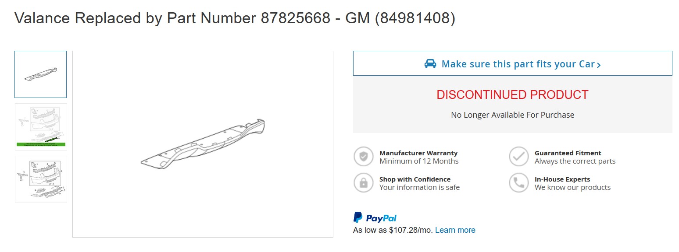The height and width of the screenshot is (252, 679).
Task: Open the PayPal 'Learn more' link
Action: [x=455, y=230]
